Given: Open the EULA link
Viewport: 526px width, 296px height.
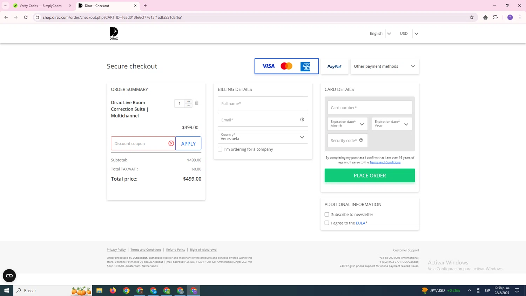Looking at the screenshot, I should coord(361,223).
